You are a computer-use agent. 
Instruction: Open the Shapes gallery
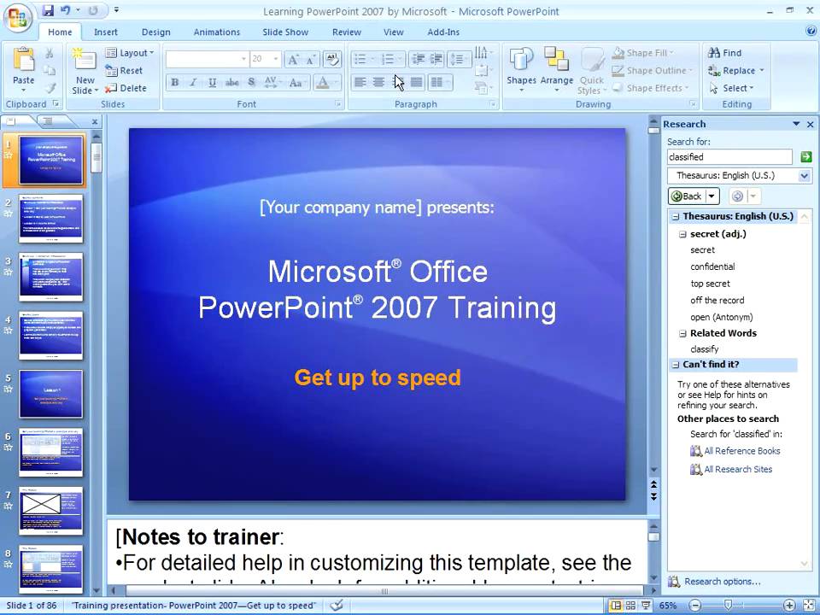click(521, 71)
